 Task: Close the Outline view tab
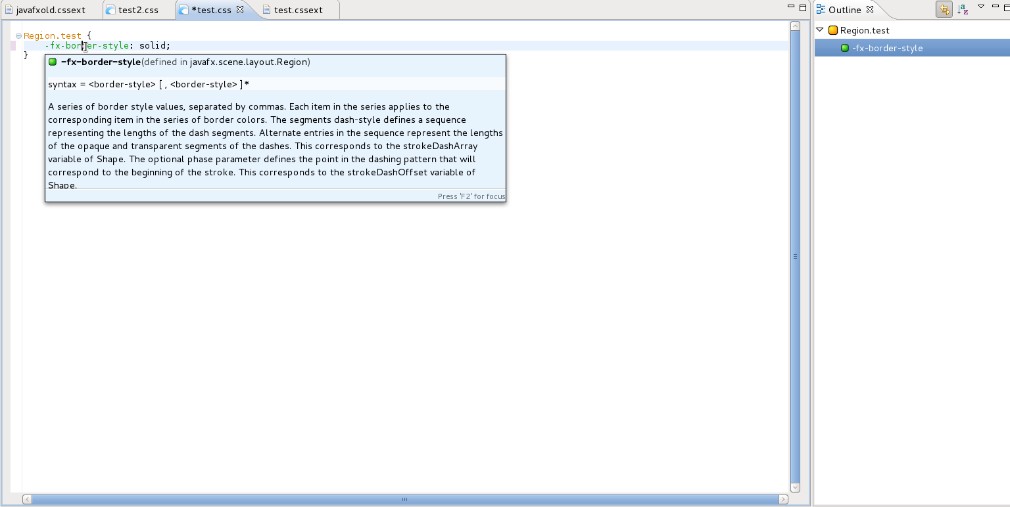click(870, 9)
